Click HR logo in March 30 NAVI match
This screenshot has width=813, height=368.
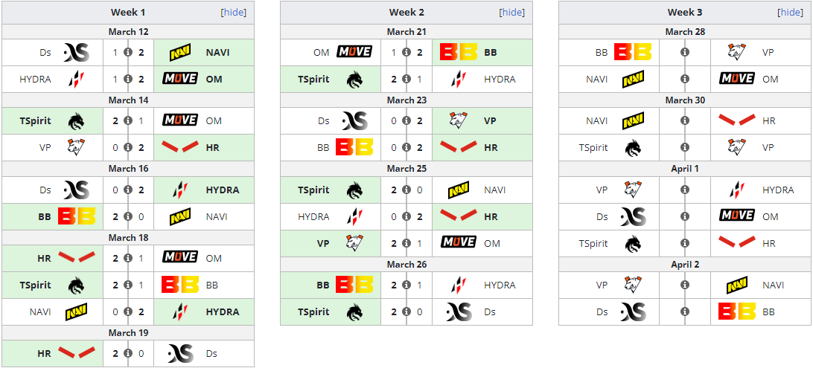737,120
